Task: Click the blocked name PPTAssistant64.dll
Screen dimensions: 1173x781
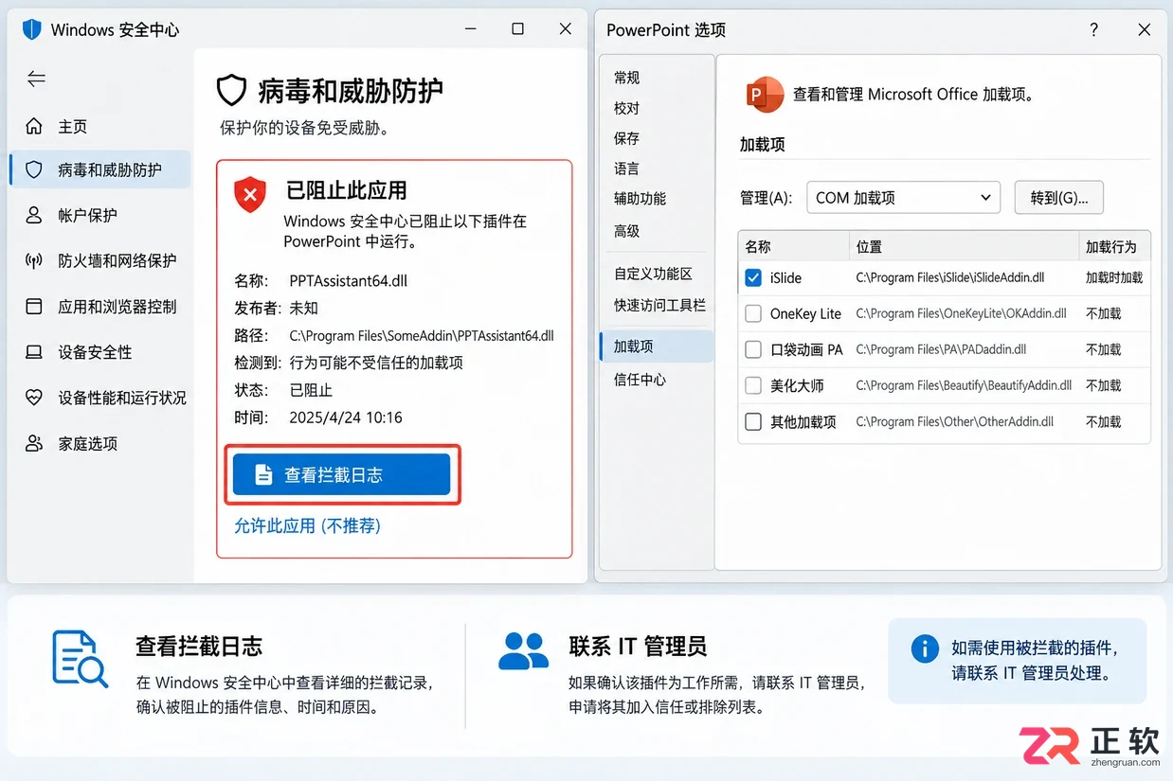Action: point(349,281)
